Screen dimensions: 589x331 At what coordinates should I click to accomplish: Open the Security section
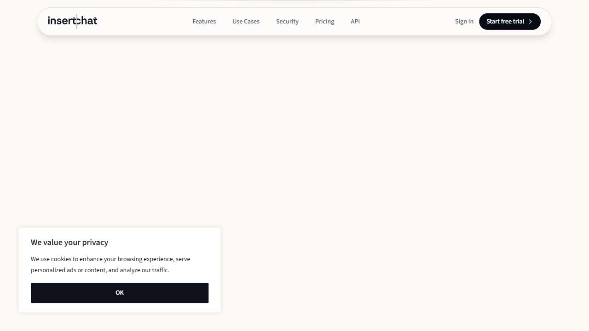[x=287, y=22]
